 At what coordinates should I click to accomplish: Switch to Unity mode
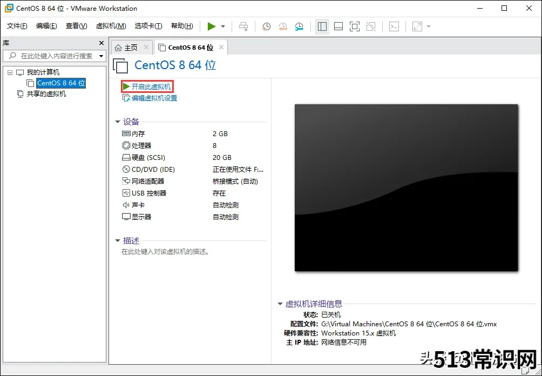371,26
